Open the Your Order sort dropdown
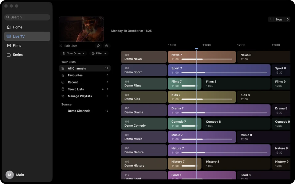295x184 pixels. (73, 53)
